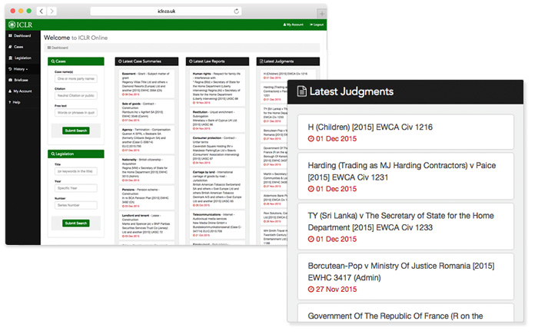Focus the Citation input field

pos(75,96)
